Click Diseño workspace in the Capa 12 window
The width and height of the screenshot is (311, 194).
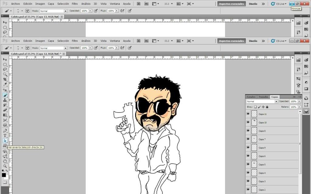(253, 41)
